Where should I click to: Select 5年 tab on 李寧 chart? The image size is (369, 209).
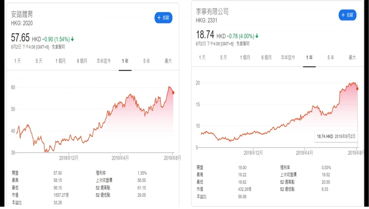[x=331, y=57]
